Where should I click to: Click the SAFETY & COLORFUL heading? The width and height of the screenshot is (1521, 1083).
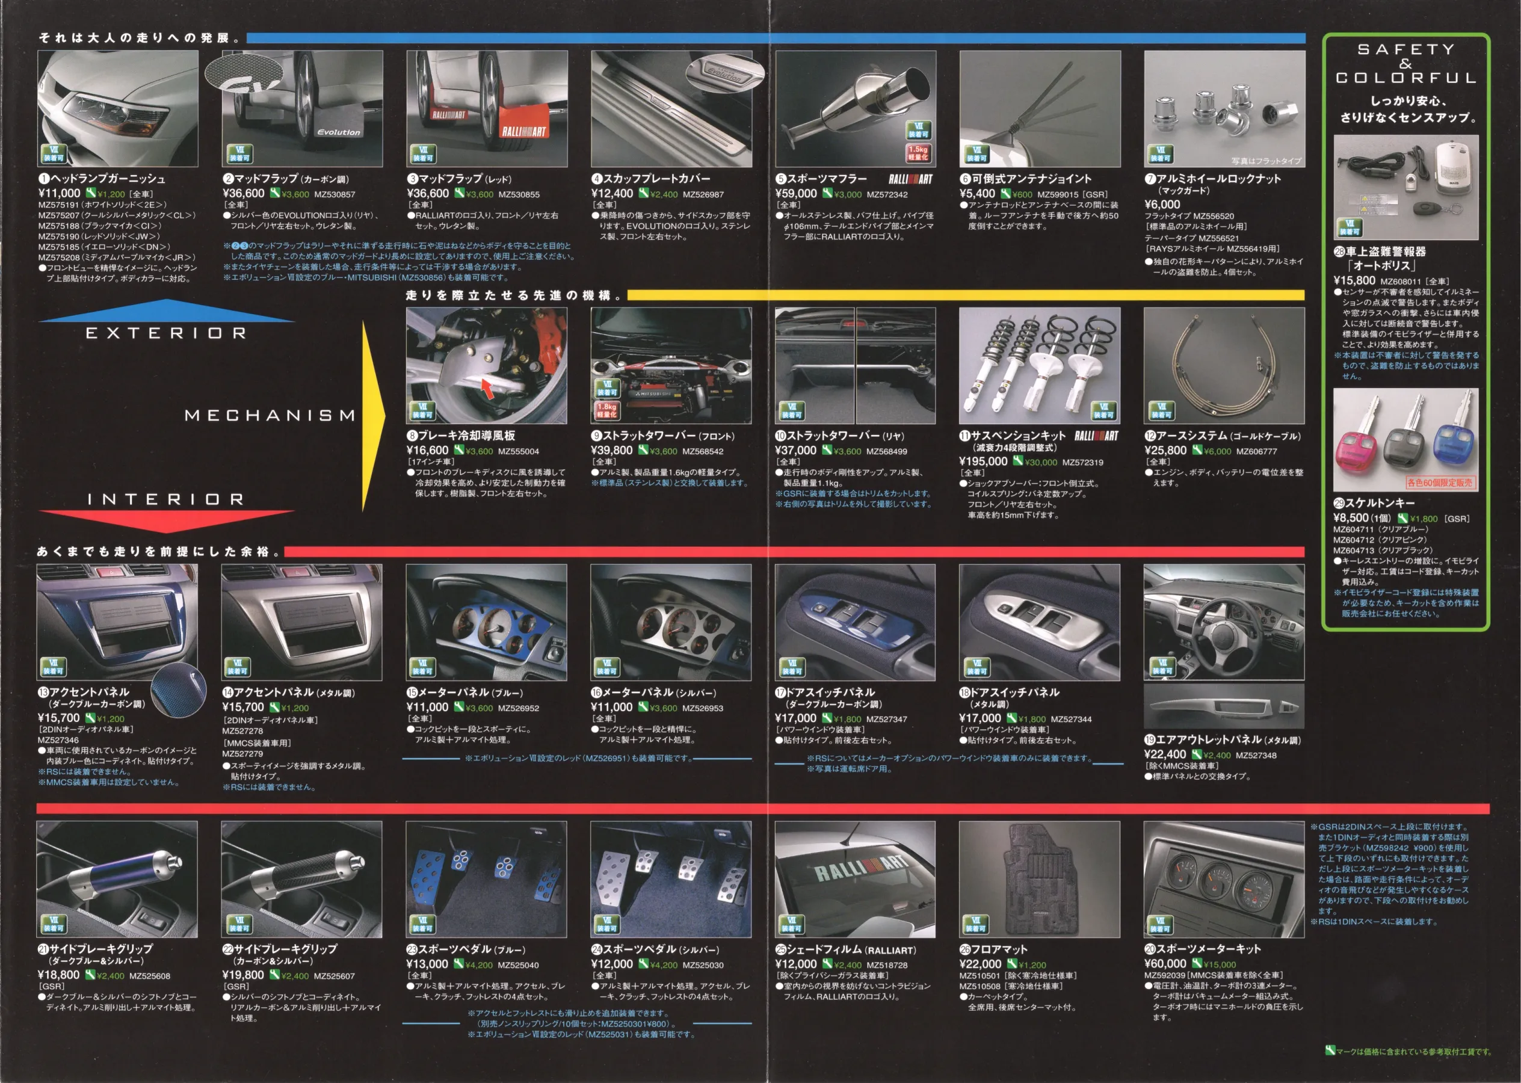coord(1405,63)
